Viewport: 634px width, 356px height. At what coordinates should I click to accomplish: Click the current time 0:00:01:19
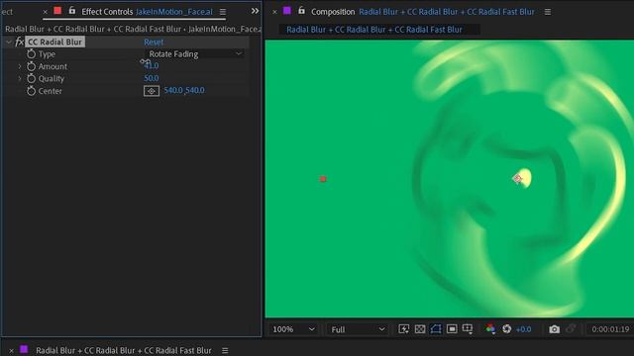(x=610, y=329)
